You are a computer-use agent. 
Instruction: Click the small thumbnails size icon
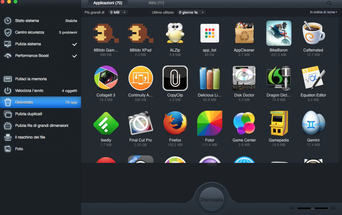[x=293, y=208]
